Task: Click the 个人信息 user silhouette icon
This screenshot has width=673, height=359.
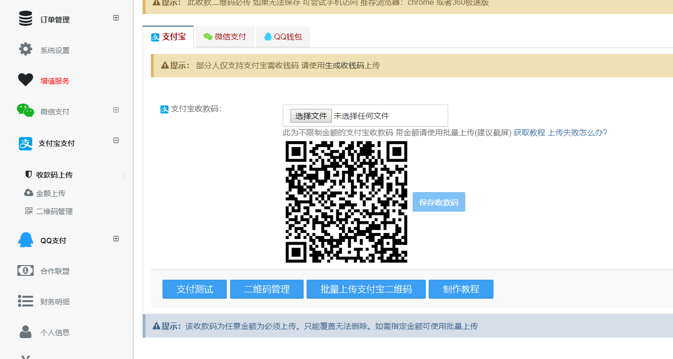Action: click(25, 332)
